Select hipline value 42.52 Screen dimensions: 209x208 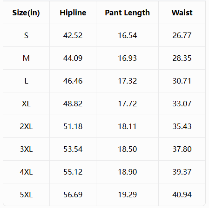click(73, 35)
